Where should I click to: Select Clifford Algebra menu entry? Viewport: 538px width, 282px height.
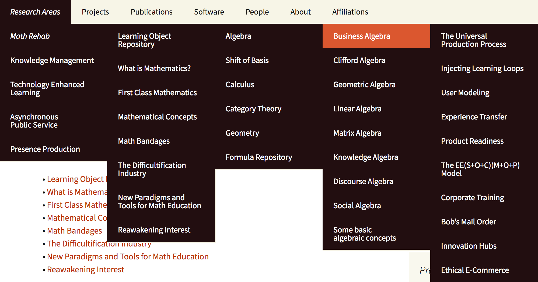tap(359, 60)
